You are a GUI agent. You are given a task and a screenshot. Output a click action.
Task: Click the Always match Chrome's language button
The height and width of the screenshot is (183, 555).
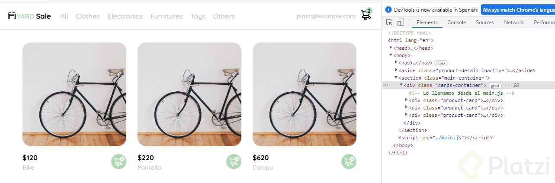tap(517, 10)
